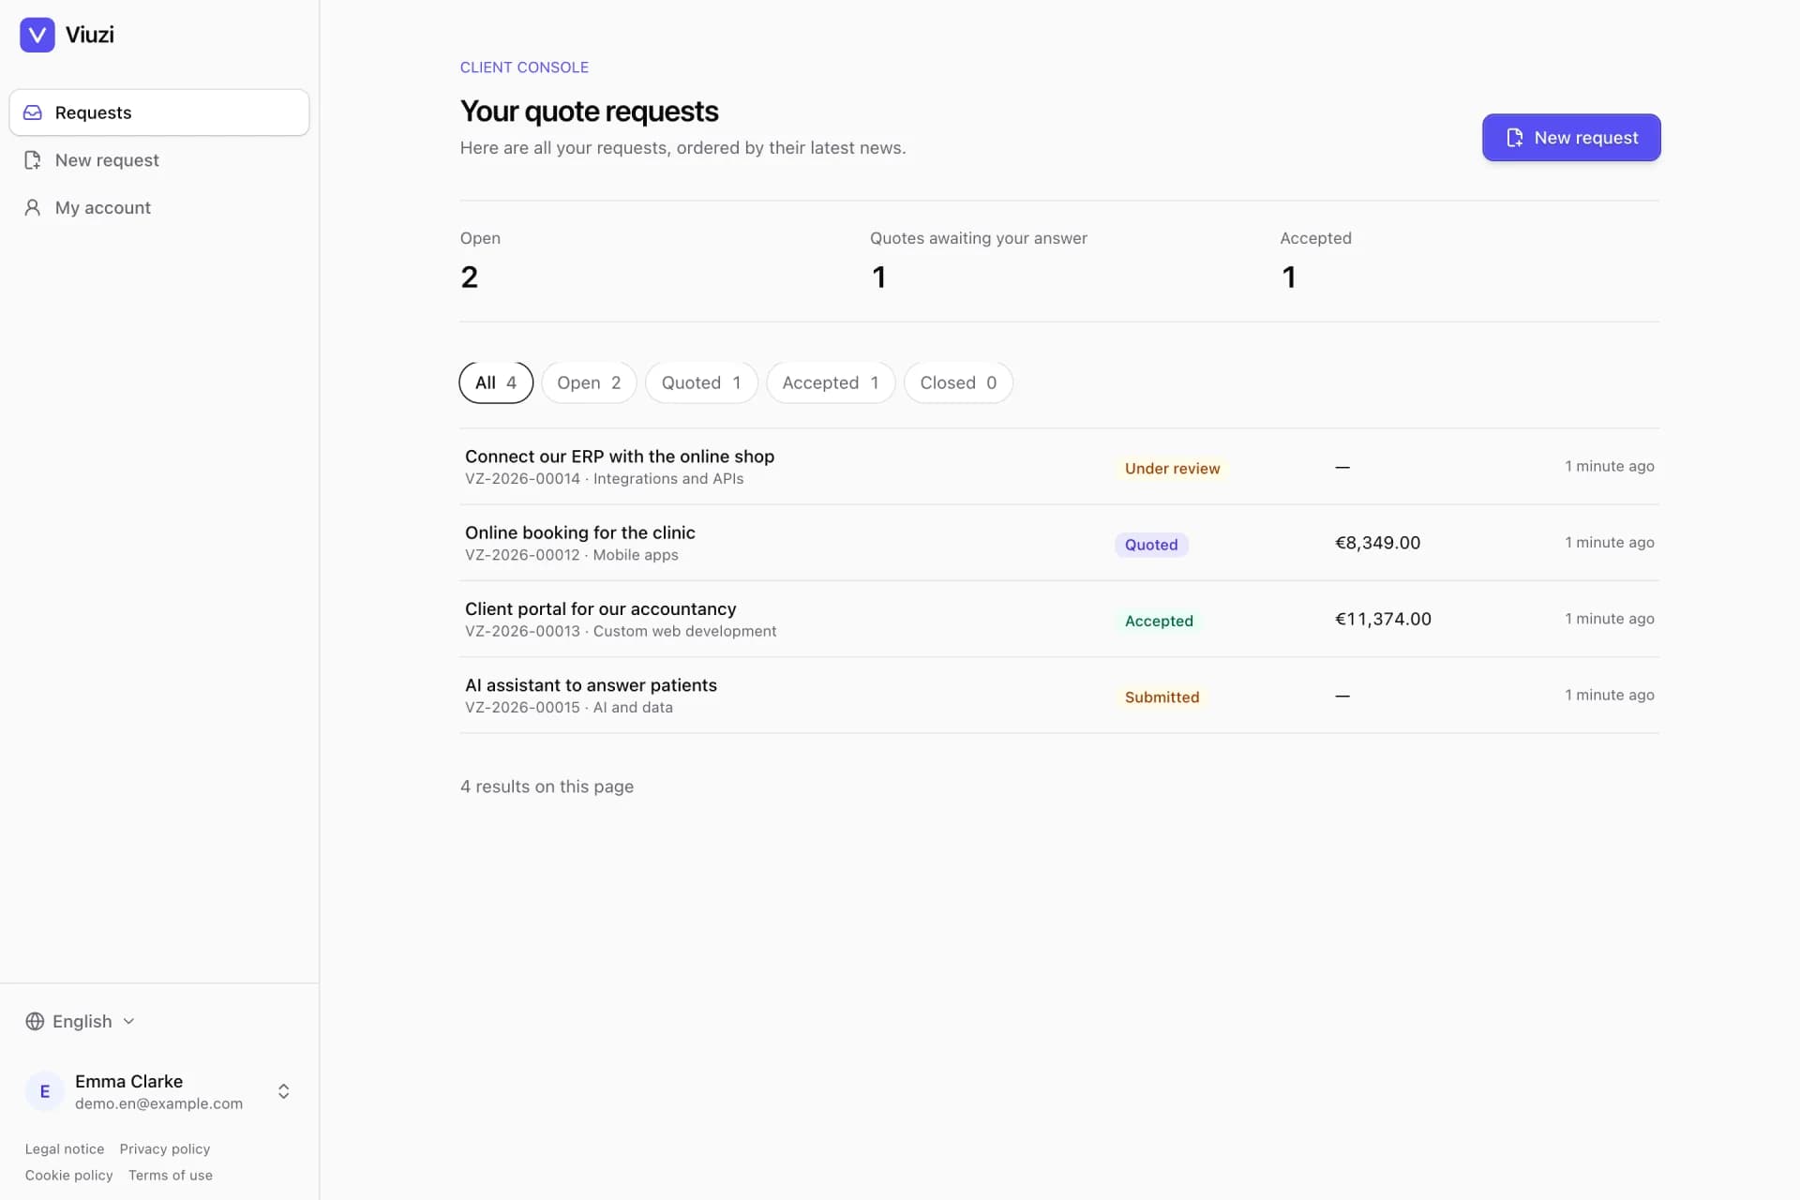Switch to the Quoted 1 tab
The width and height of the screenshot is (1800, 1200).
tap(701, 382)
